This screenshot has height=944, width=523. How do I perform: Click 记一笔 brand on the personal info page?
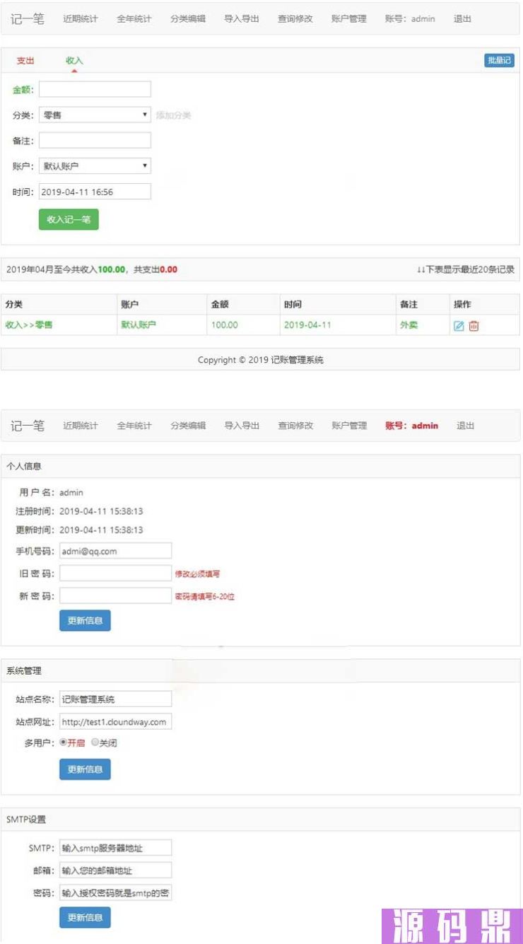point(28,425)
